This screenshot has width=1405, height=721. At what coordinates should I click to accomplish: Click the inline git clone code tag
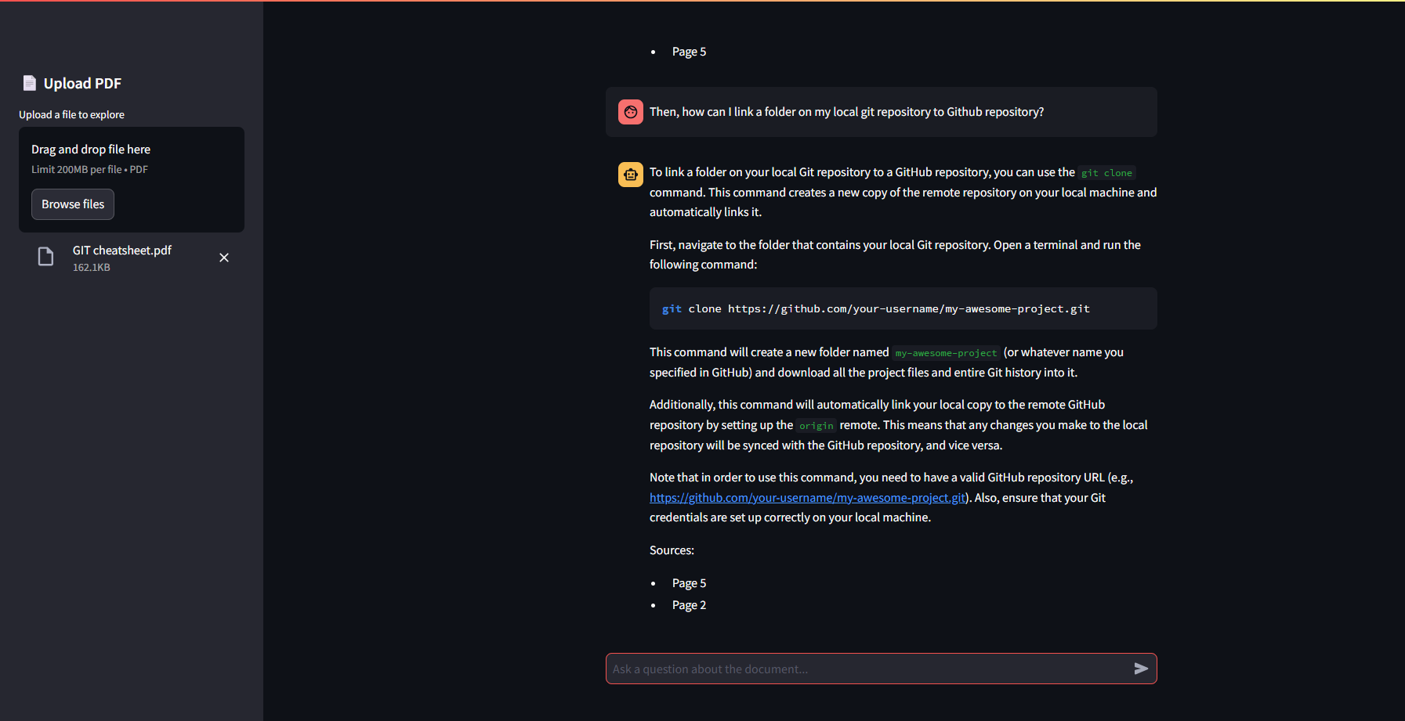[1106, 173]
